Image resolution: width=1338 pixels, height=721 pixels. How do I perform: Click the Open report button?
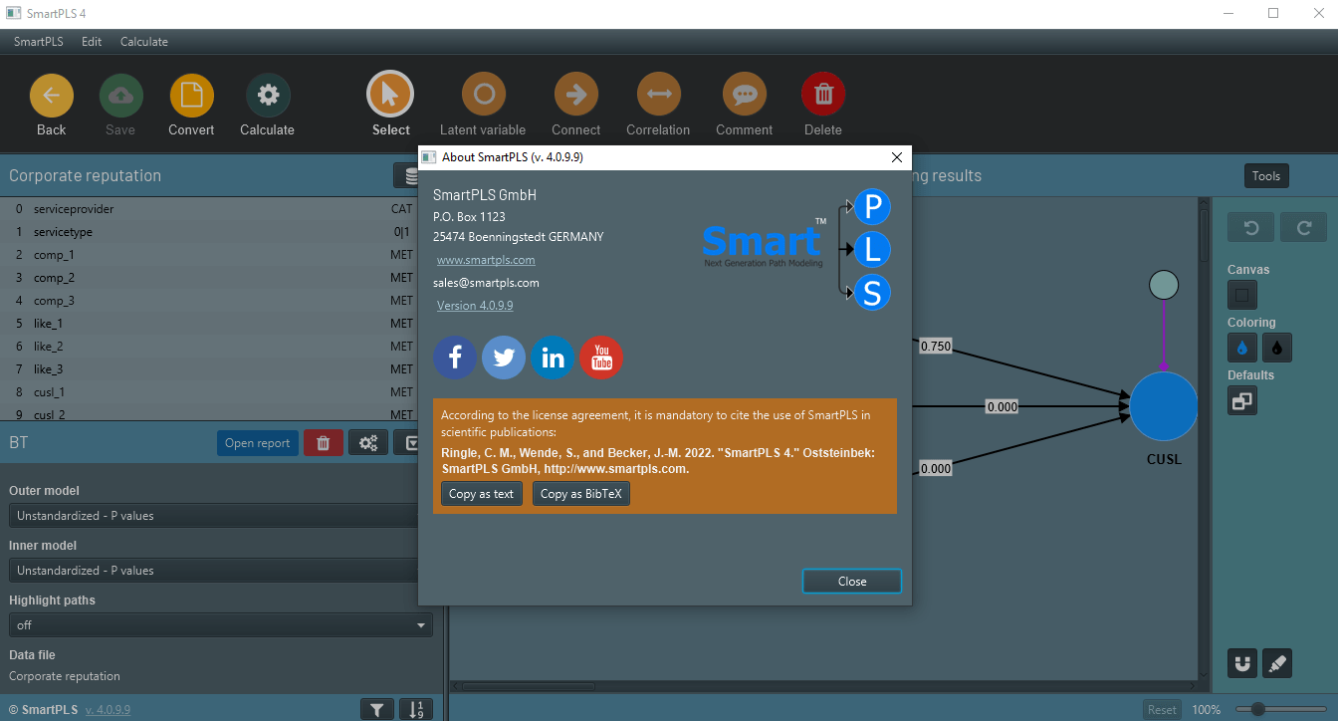click(x=257, y=443)
